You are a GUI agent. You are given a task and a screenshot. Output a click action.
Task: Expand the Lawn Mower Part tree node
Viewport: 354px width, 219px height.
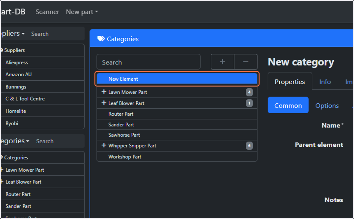[x=104, y=92]
